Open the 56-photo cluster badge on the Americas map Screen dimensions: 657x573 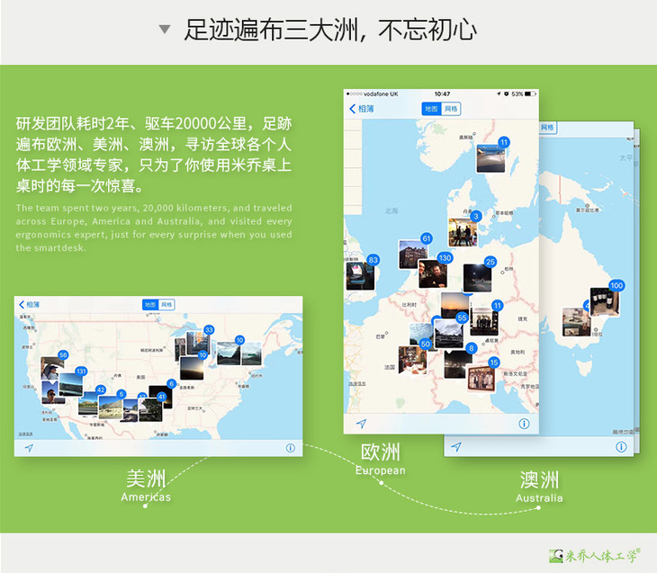click(x=63, y=355)
